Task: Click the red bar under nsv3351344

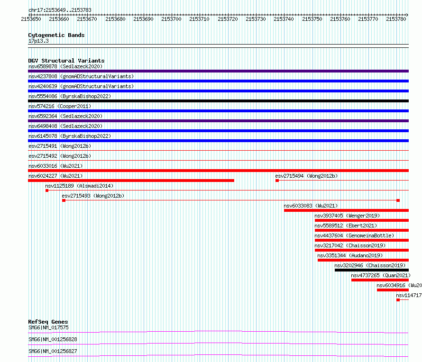Action: 363,260
